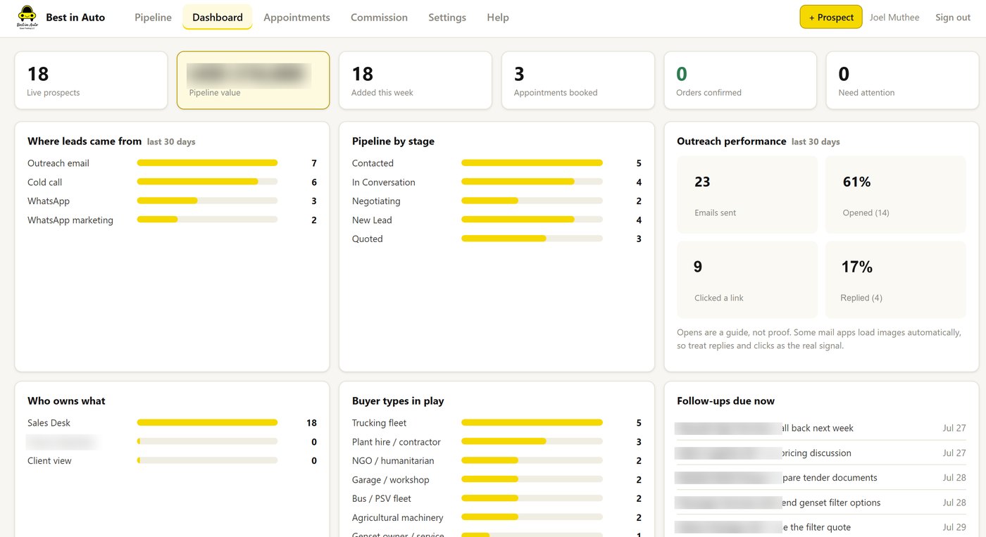Click the 61% Opened tile

tap(895, 195)
